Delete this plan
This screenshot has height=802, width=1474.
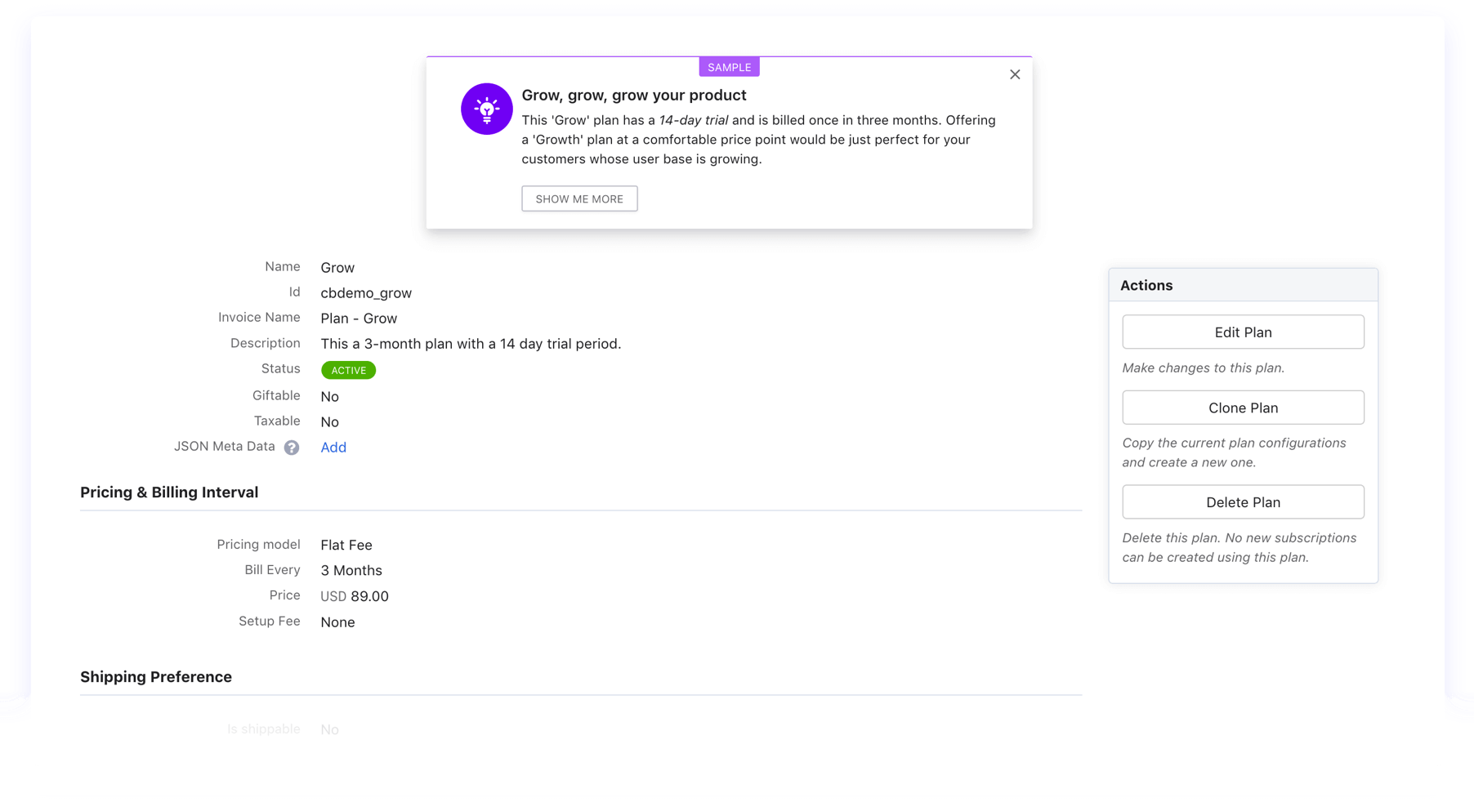click(x=1242, y=502)
